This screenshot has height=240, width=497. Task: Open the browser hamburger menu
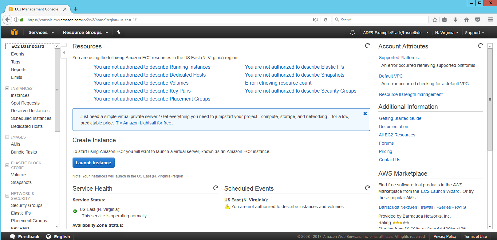pyautogui.click(x=491, y=20)
